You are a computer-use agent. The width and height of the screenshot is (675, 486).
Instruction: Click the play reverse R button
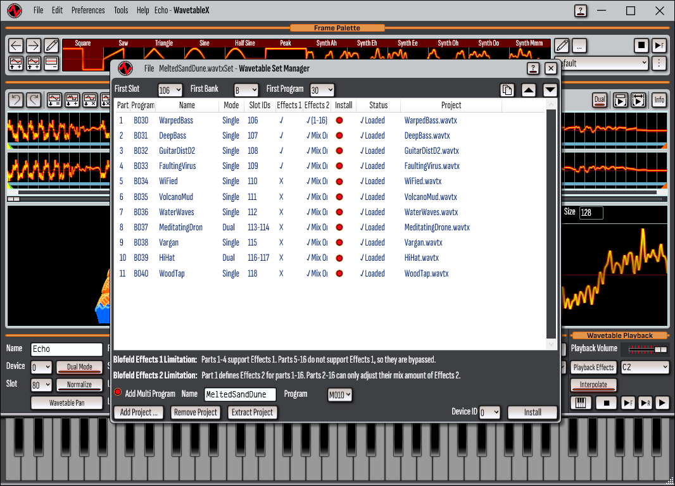point(645,403)
